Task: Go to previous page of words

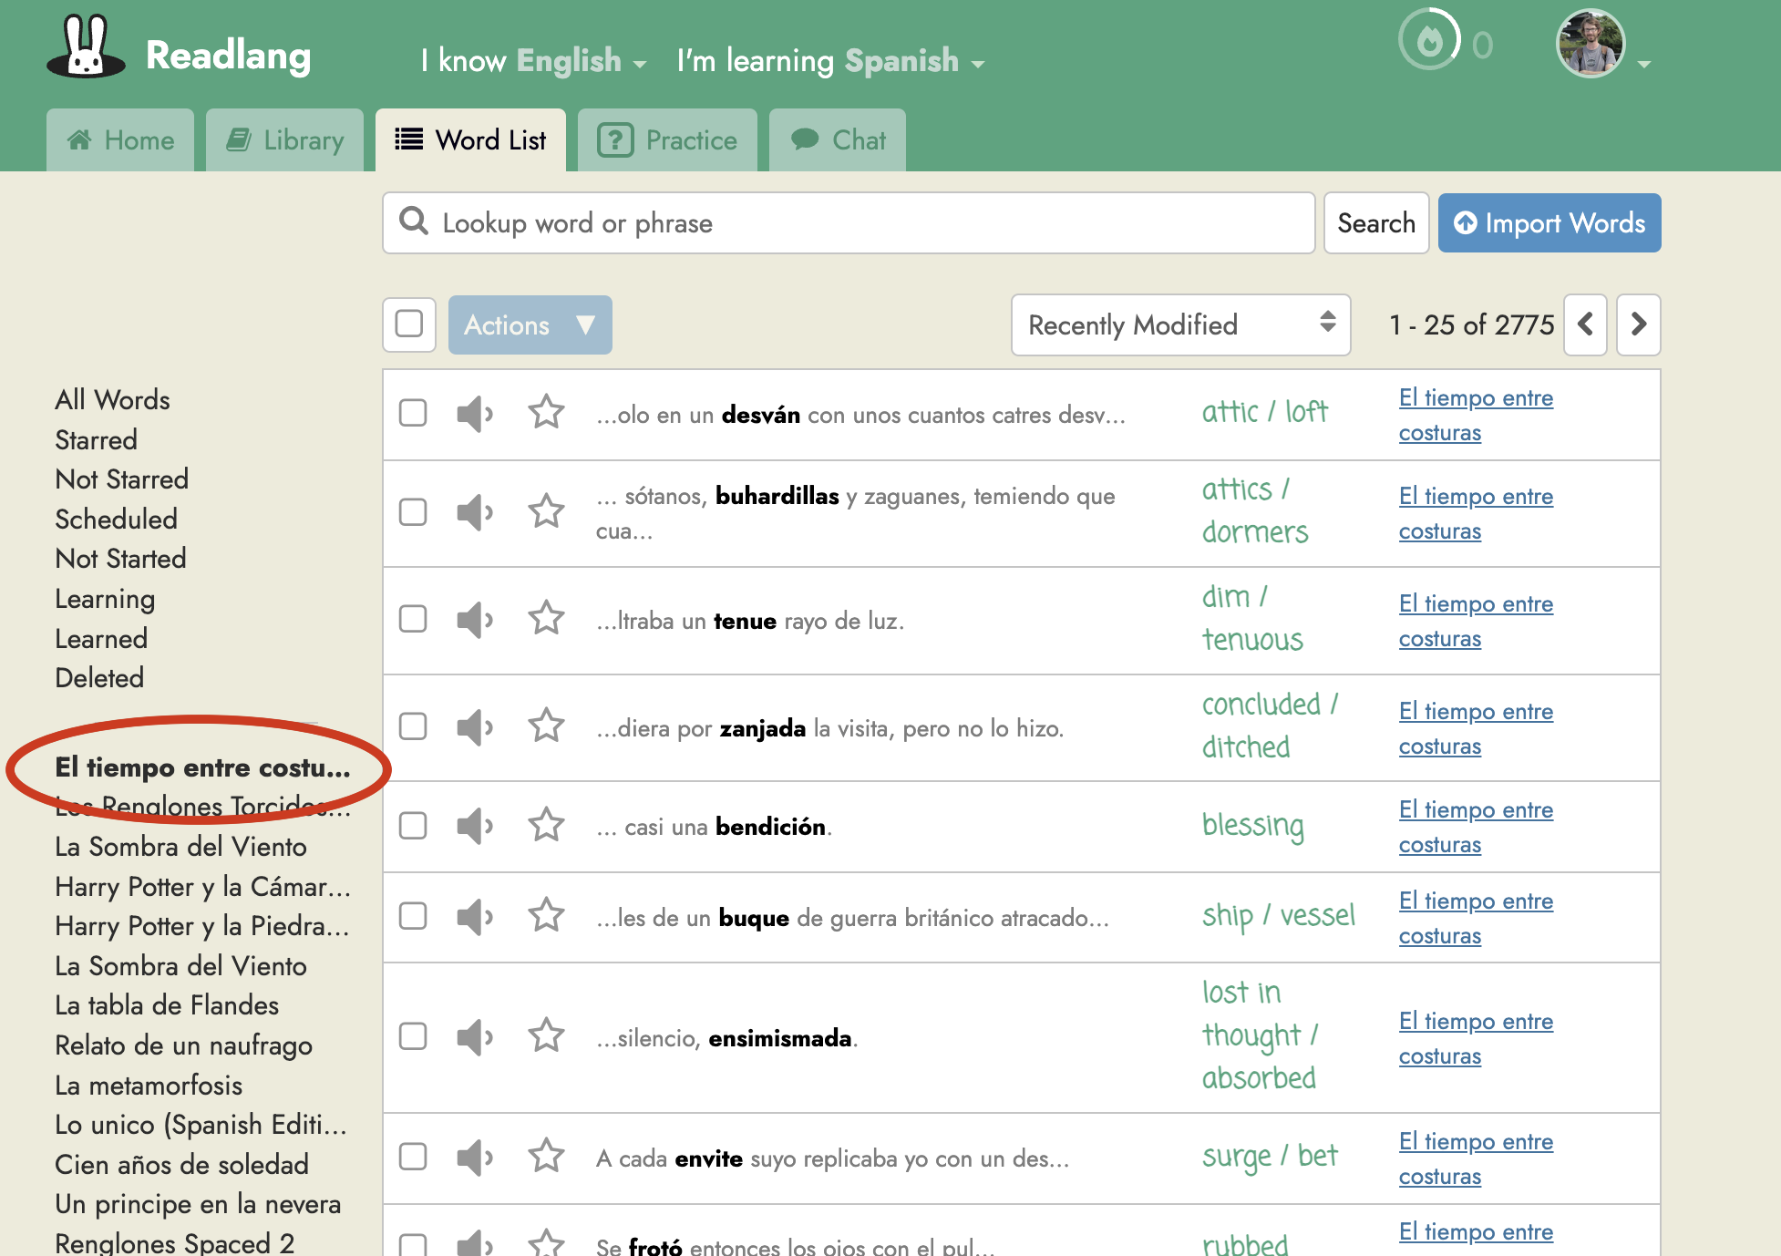Action: (1585, 324)
